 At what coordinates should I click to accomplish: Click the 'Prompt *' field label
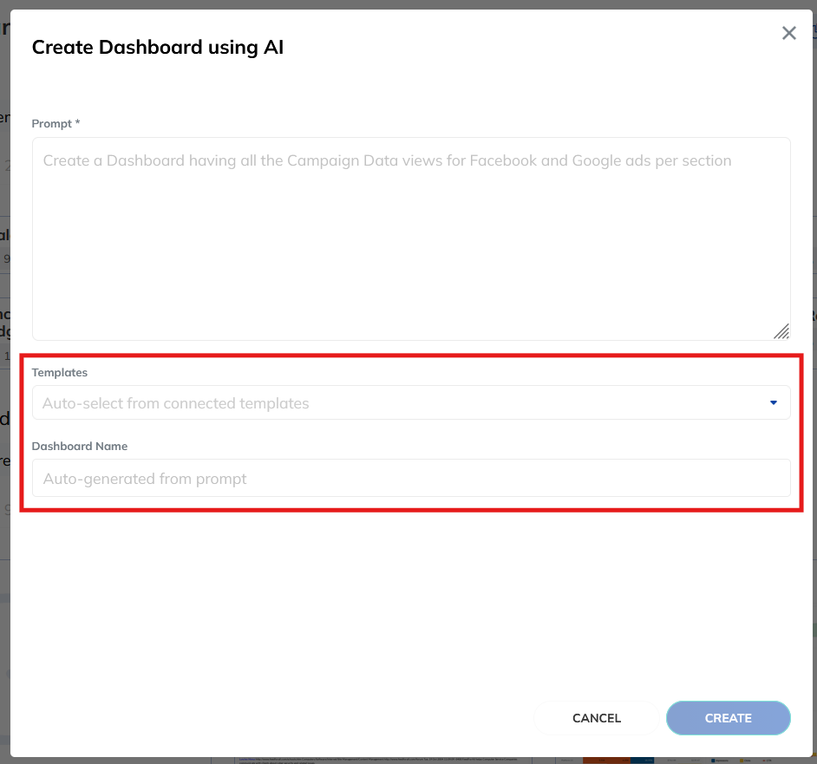pos(56,123)
